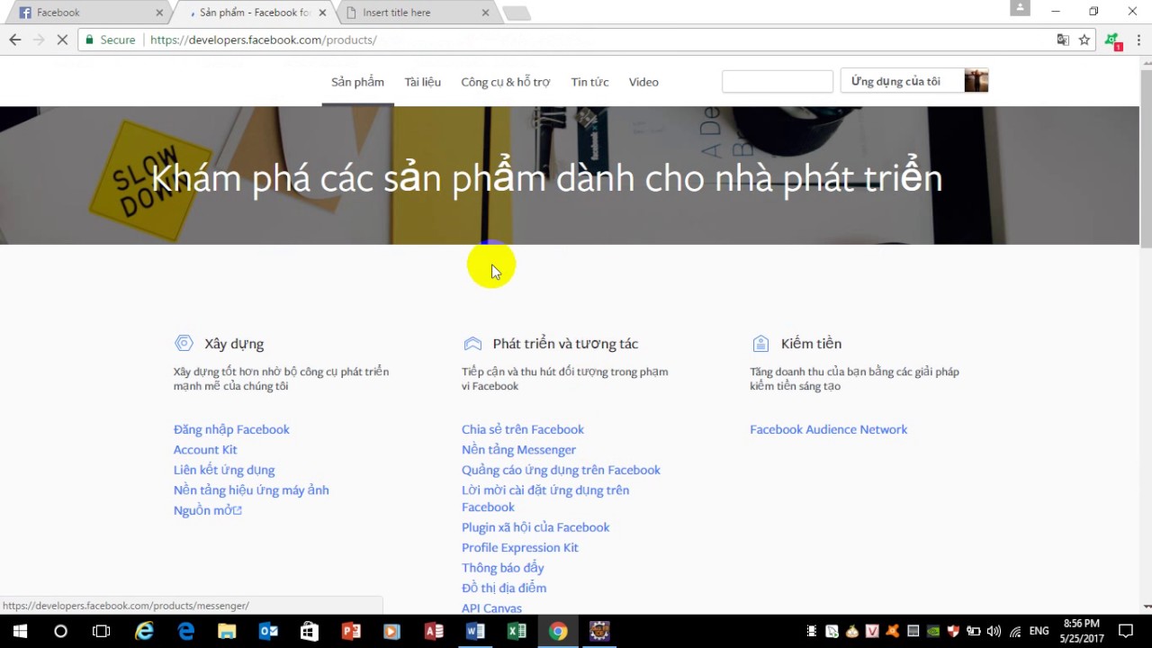Open the Action Center notifications icon
Screen dimensions: 1152x648
[1126, 631]
